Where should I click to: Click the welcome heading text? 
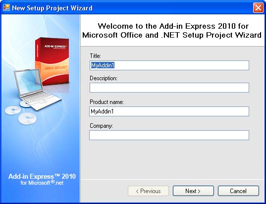tap(172, 31)
